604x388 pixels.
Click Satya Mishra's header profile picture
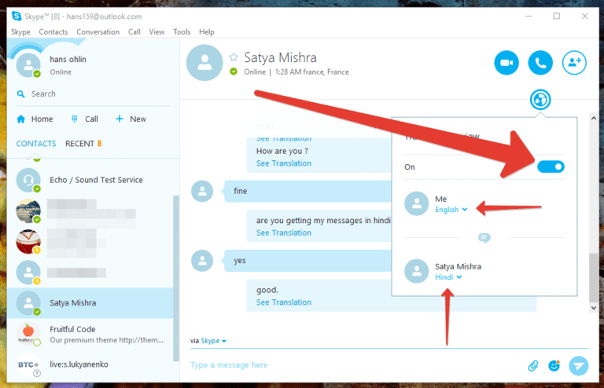click(x=204, y=63)
